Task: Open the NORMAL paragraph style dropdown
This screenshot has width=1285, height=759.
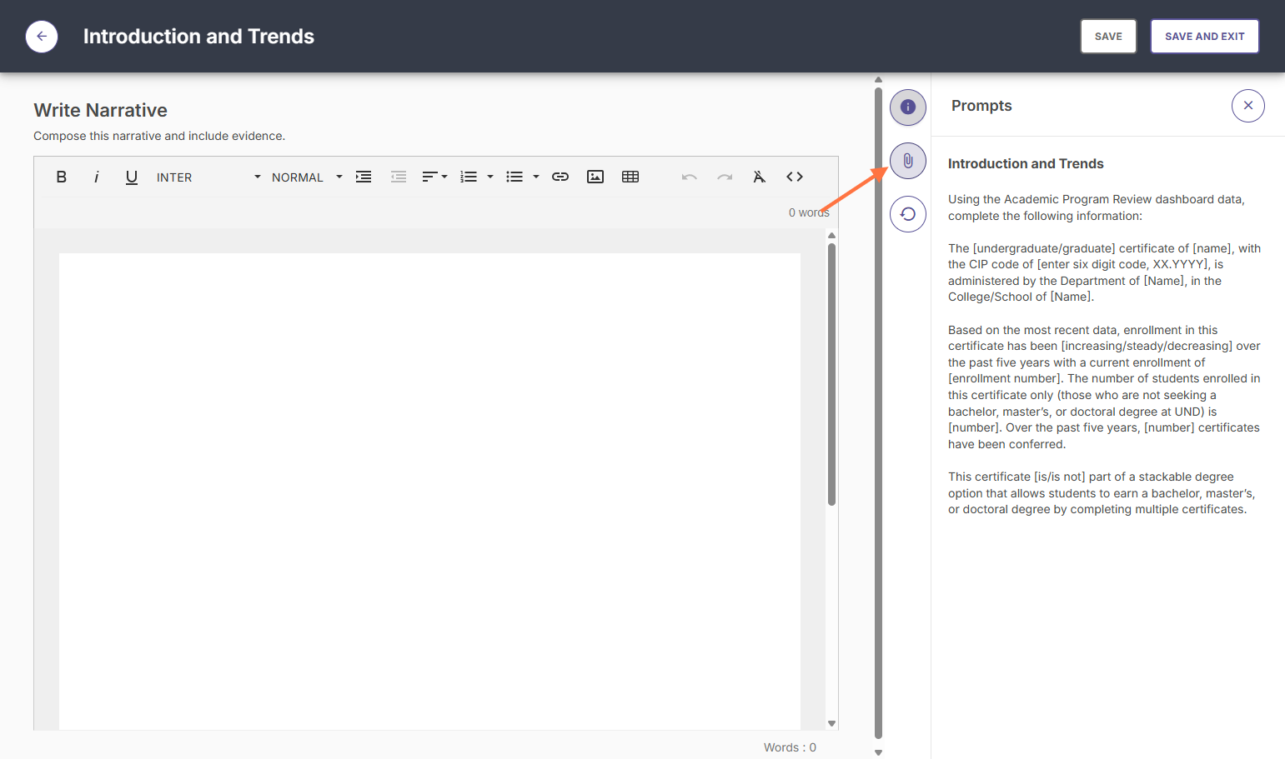Action: [307, 177]
